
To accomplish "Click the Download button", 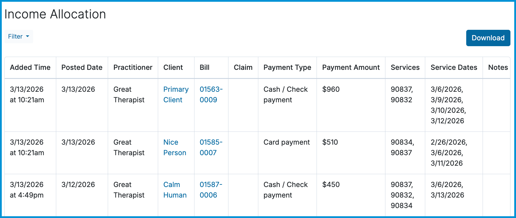I will tap(488, 38).
